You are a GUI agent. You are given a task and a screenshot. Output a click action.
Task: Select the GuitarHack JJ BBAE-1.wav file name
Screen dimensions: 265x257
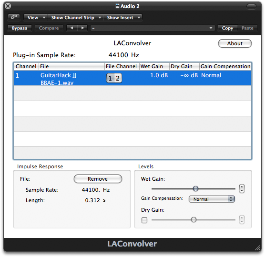point(59,79)
